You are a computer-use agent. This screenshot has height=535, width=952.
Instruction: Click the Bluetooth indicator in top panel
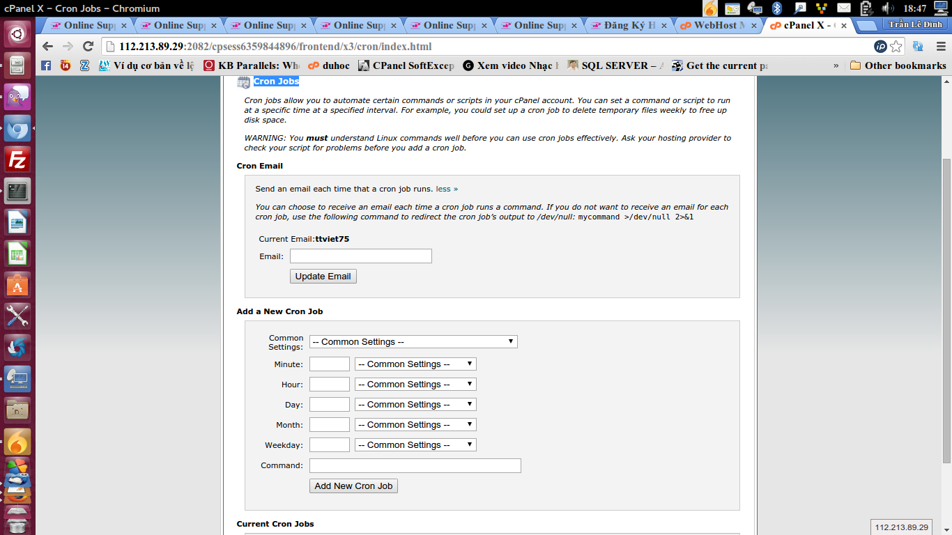click(777, 8)
